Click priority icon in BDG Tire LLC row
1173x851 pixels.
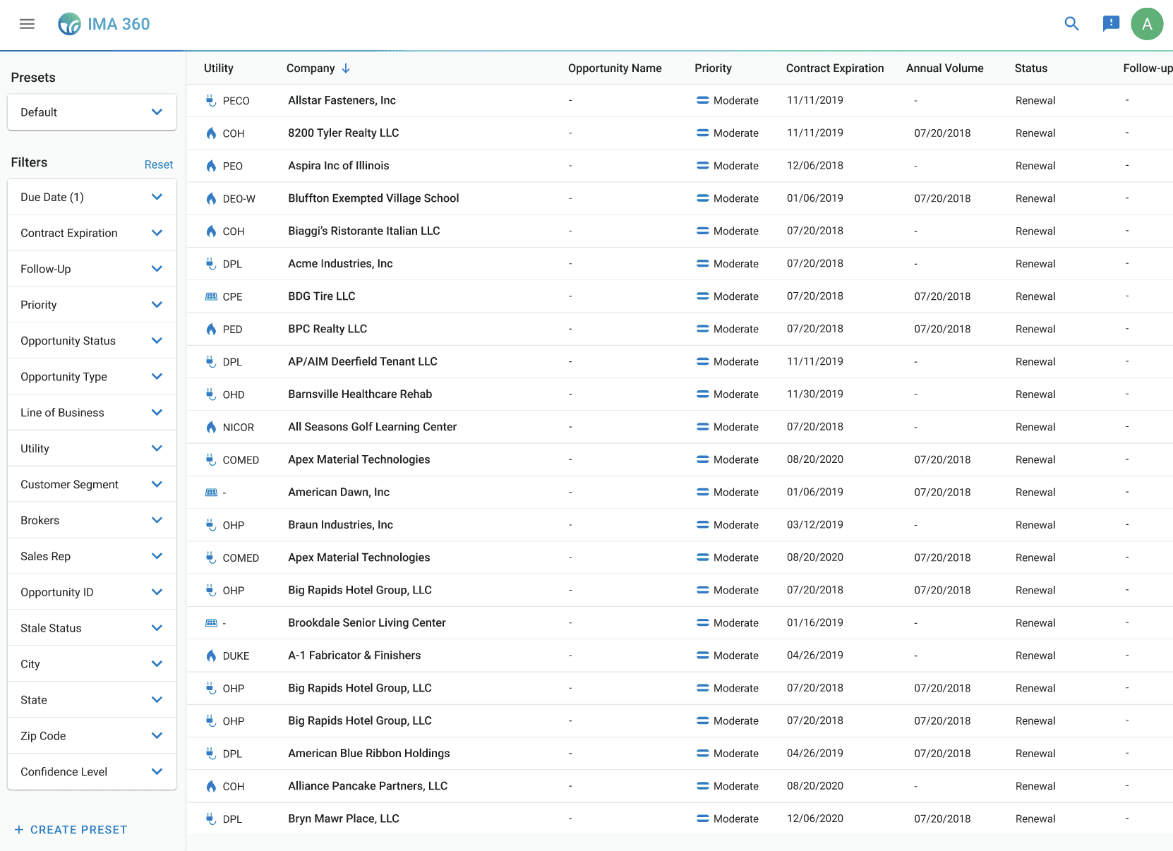pos(702,296)
